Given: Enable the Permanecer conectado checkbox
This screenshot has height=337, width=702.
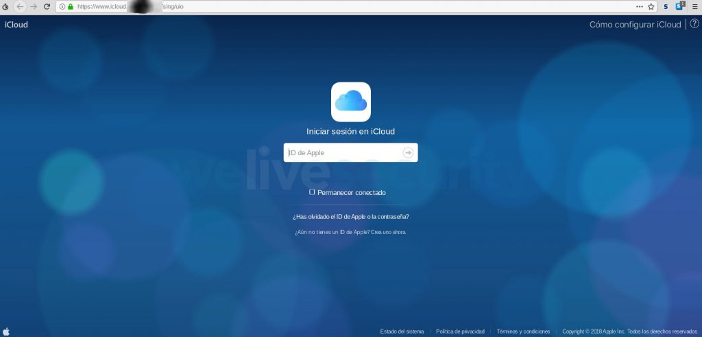Looking at the screenshot, I should point(312,193).
